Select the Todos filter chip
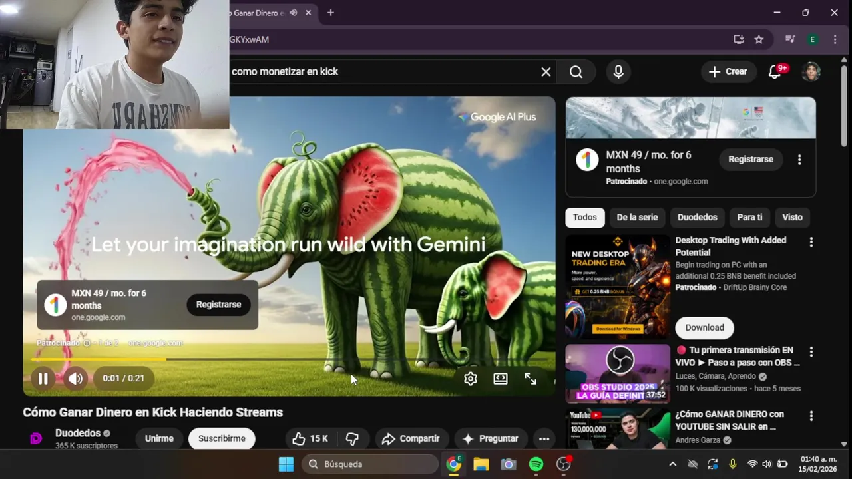Screen dimensions: 852x479 (585, 217)
